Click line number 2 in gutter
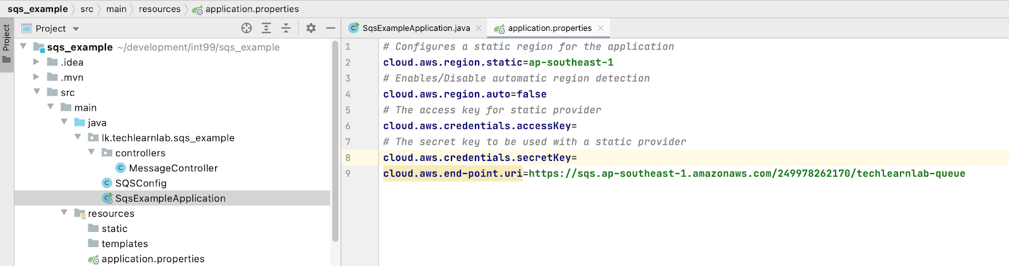The width and height of the screenshot is (1009, 266). tap(347, 62)
